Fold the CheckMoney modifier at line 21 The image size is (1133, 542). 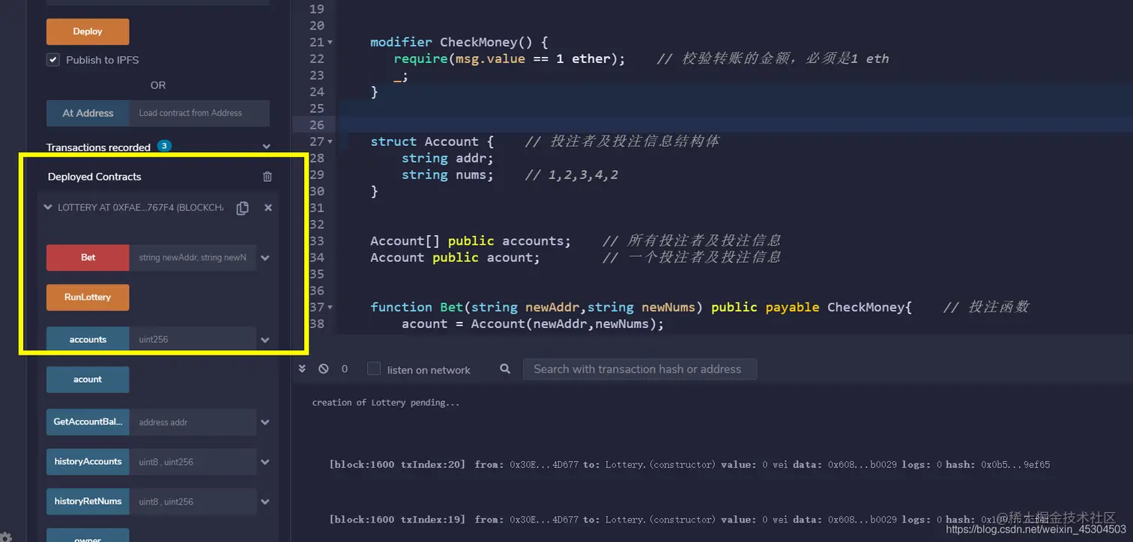(330, 42)
